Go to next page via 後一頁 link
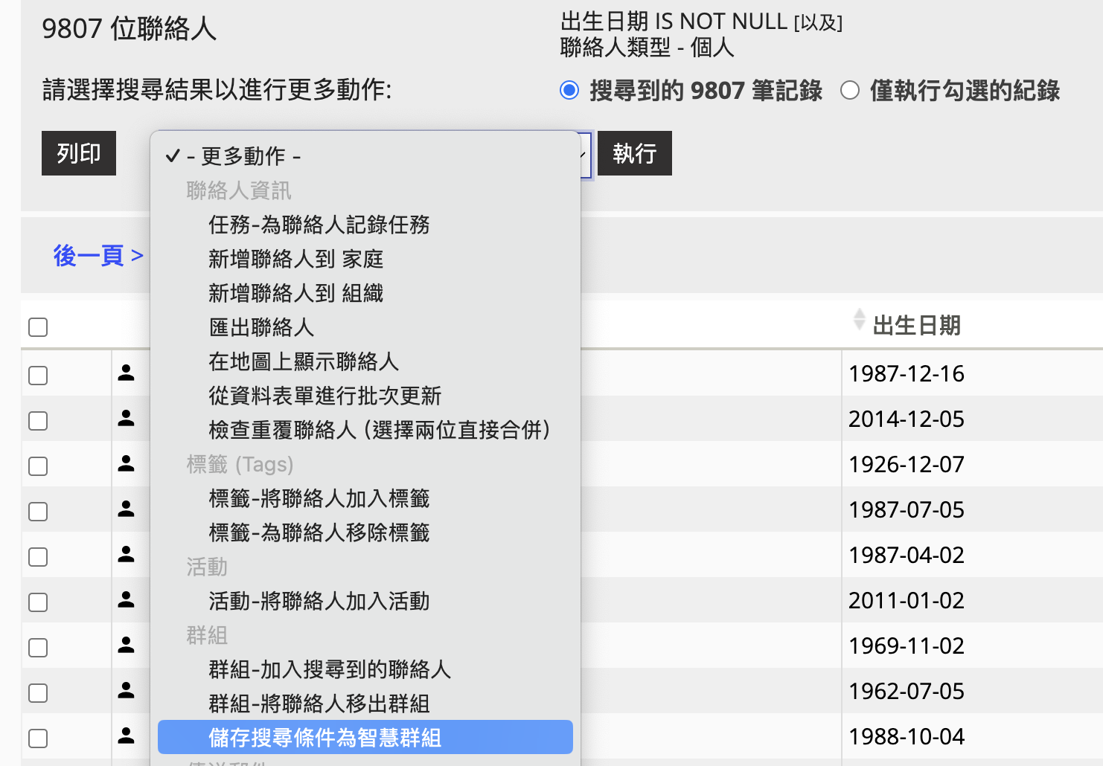Viewport: 1103px width, 766px height. (98, 256)
